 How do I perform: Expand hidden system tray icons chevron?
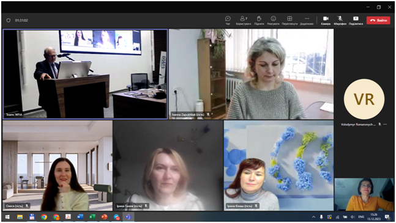(x=313, y=217)
